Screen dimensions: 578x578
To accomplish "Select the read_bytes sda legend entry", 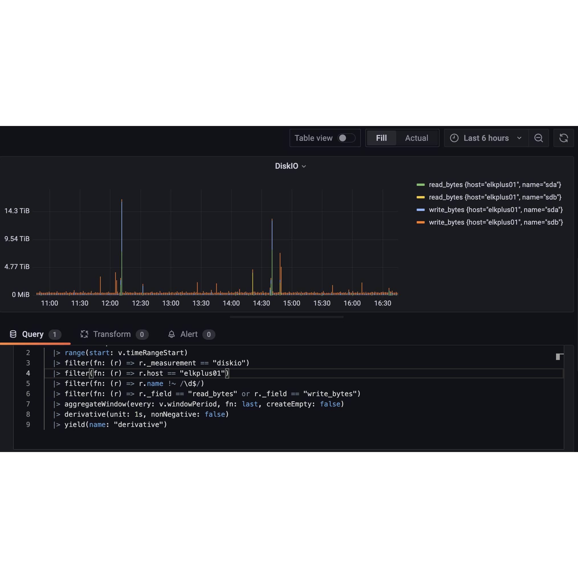I will click(x=495, y=185).
